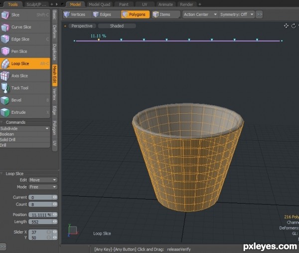Open the Sculpt/P... tab
Screen dimensions: 299x253
(x=36, y=4)
